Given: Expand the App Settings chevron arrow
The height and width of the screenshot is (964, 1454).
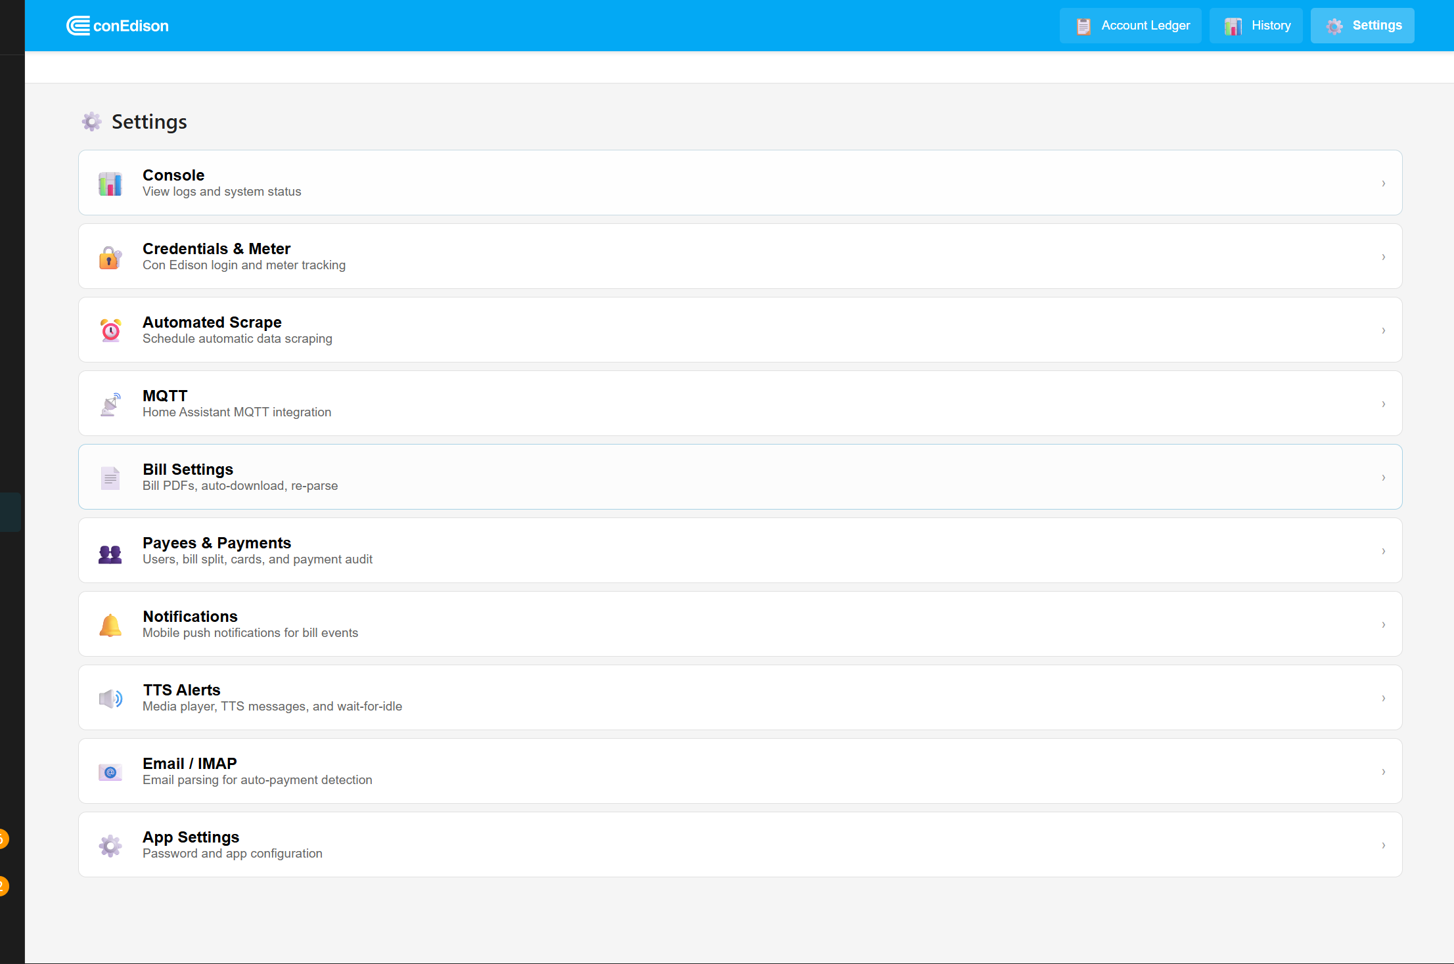Looking at the screenshot, I should tap(1383, 845).
